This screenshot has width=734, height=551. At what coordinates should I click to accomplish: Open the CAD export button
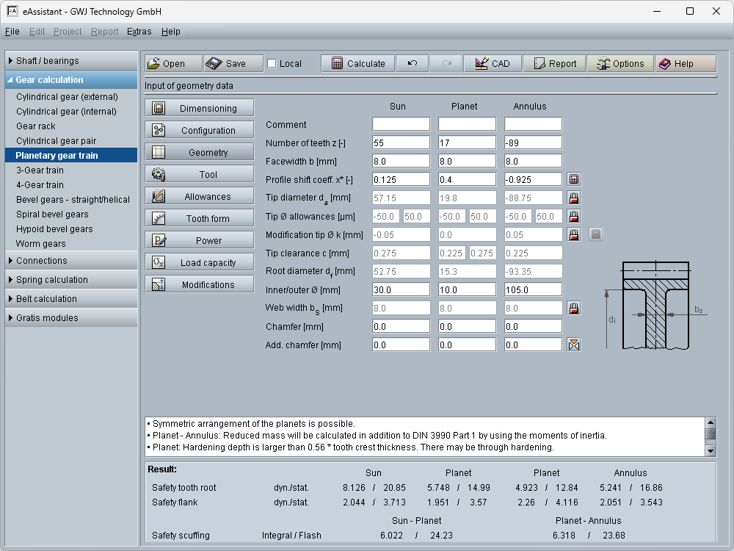[492, 64]
